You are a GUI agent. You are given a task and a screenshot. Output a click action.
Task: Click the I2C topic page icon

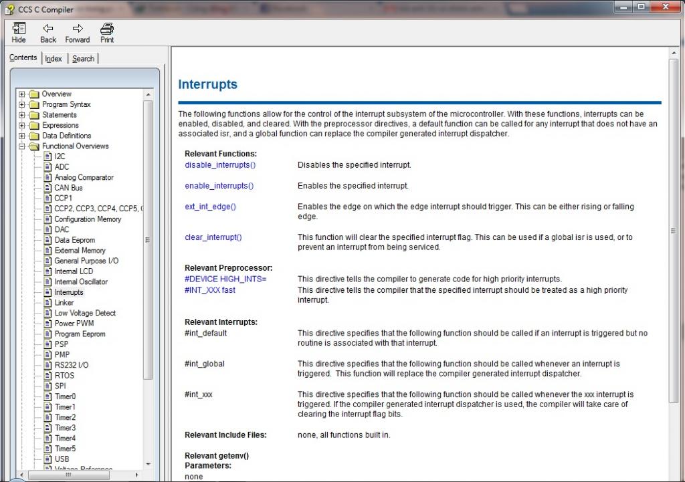pyautogui.click(x=48, y=156)
